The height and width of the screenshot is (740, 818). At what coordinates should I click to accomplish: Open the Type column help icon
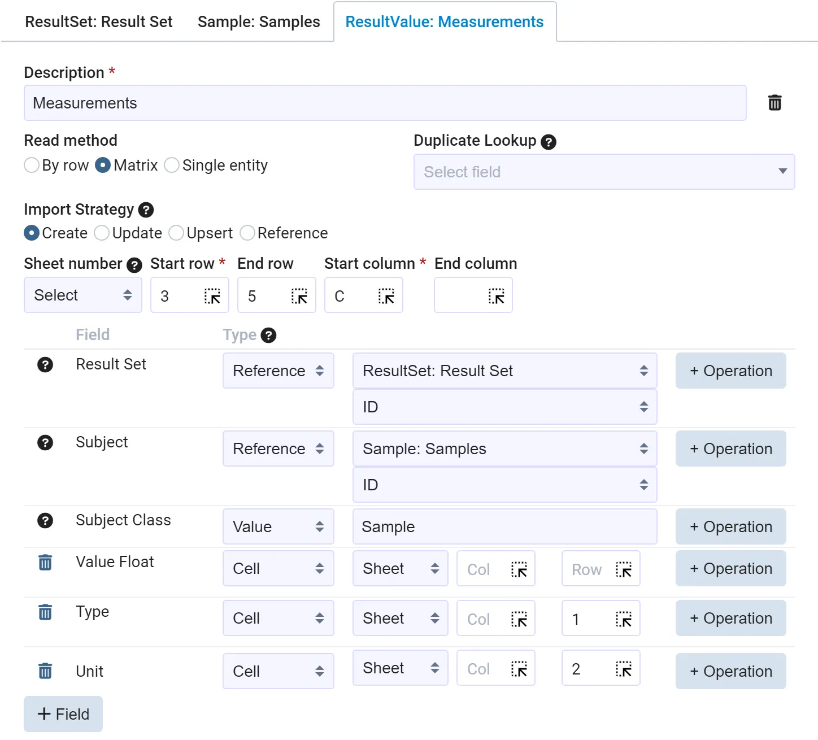coord(269,336)
